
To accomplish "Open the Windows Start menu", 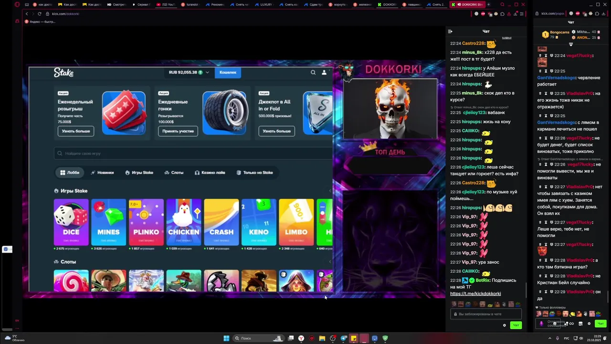I will tap(226, 338).
